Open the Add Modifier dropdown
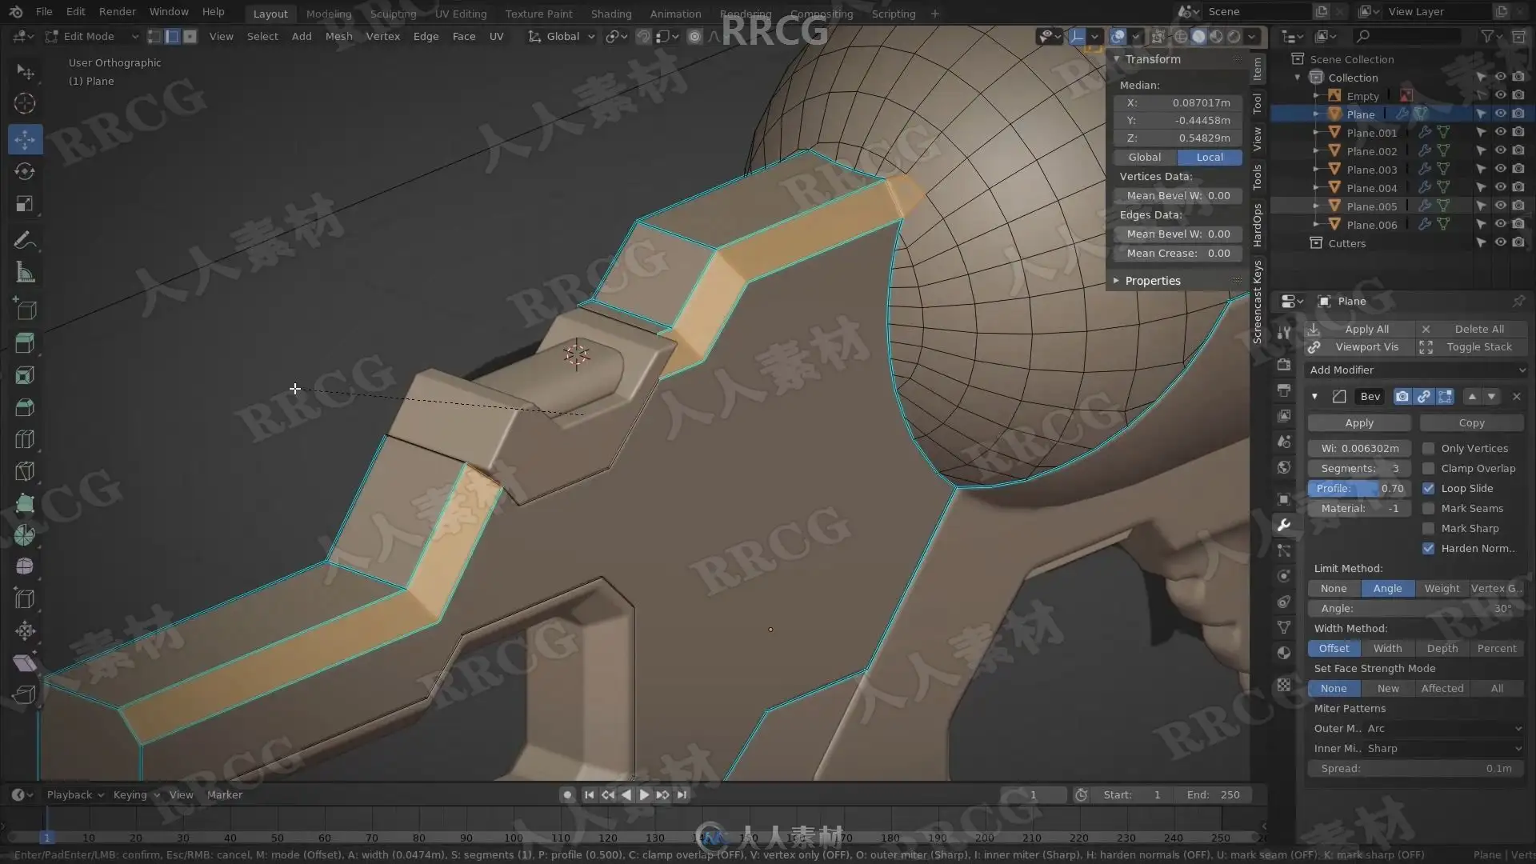 pyautogui.click(x=1416, y=370)
